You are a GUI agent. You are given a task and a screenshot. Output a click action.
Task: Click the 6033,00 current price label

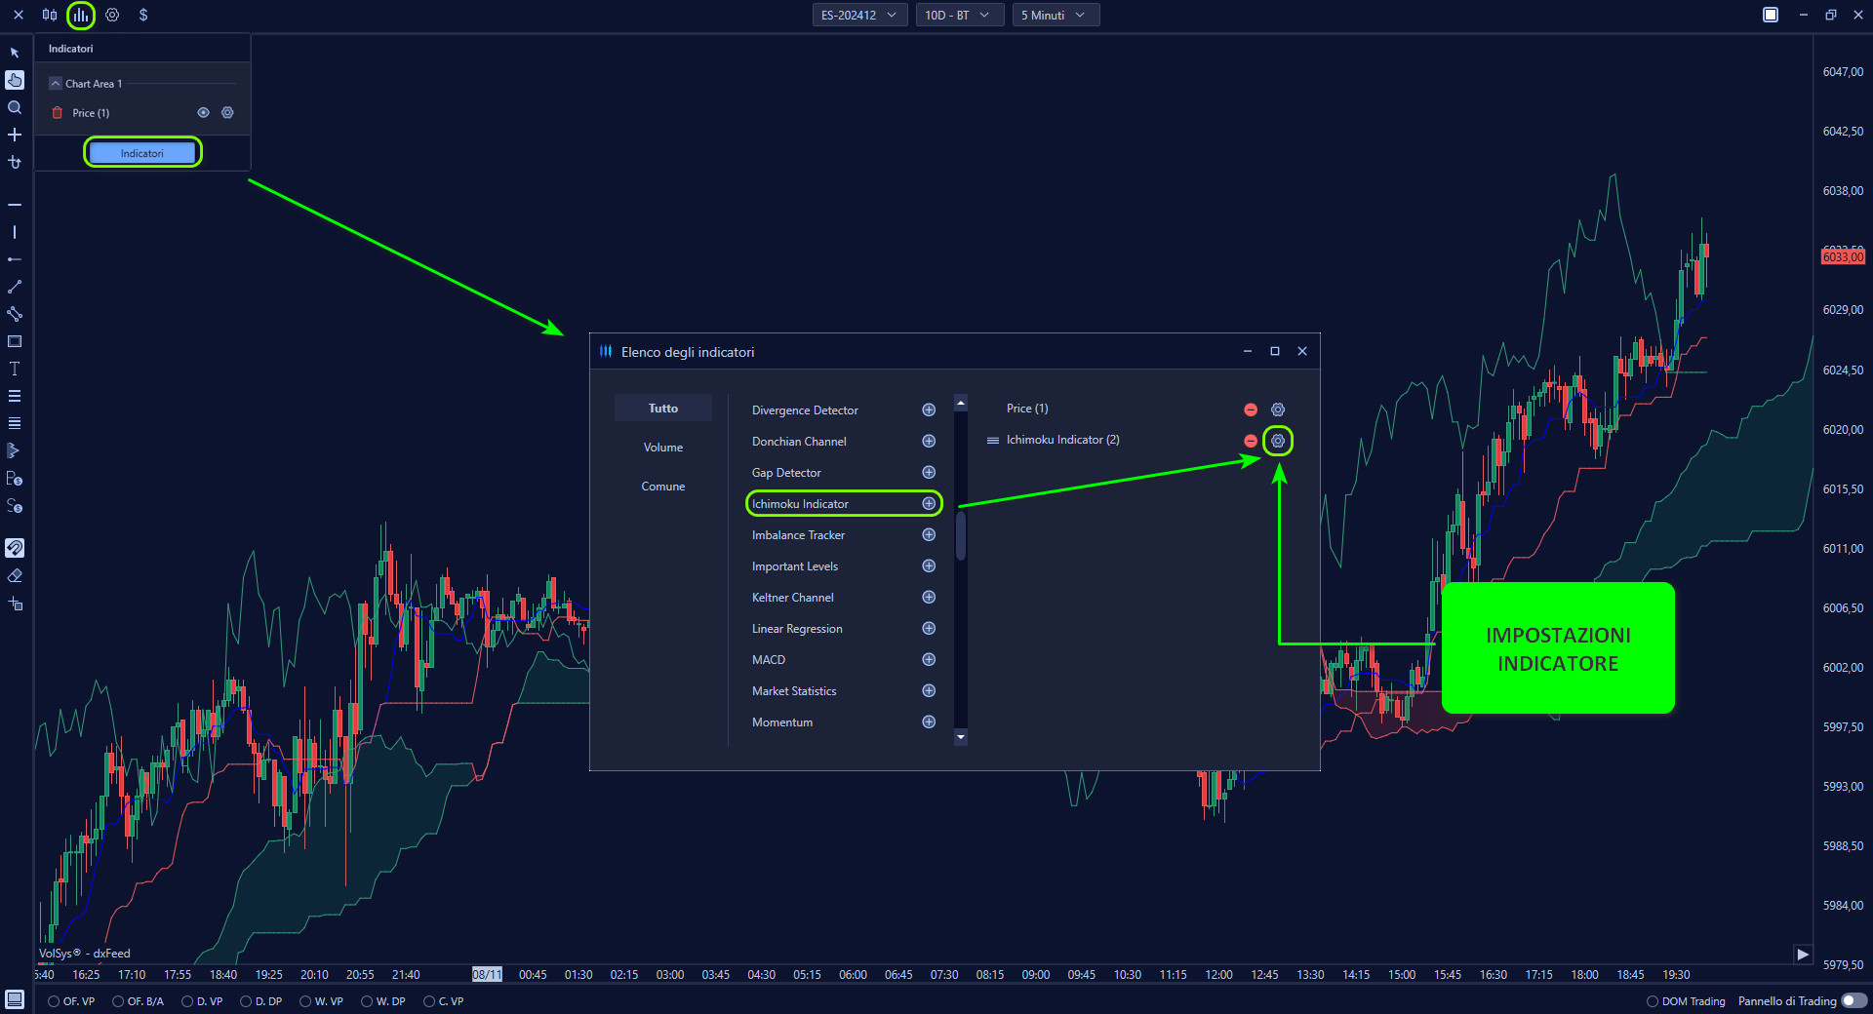[1843, 256]
